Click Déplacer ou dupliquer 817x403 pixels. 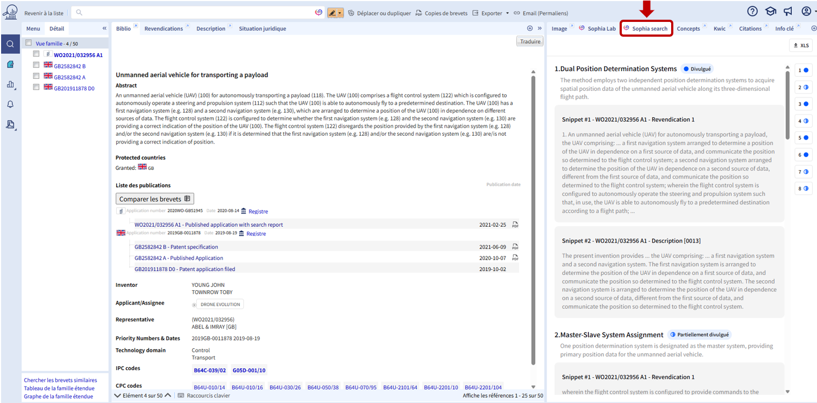[x=379, y=13]
